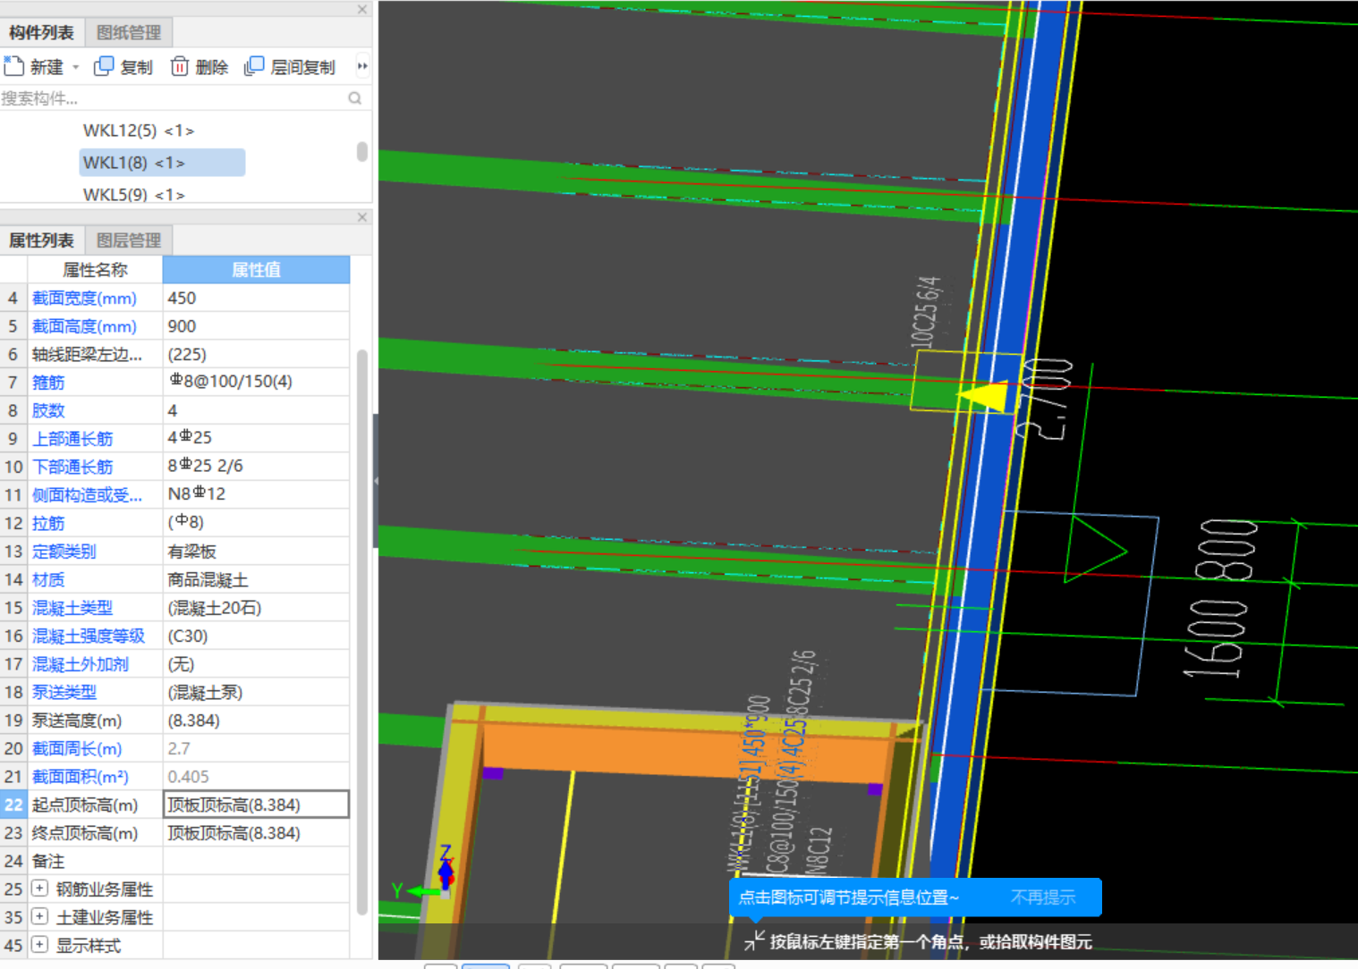Switch to the 属性列表 tab
This screenshot has width=1358, height=969.
click(x=42, y=240)
